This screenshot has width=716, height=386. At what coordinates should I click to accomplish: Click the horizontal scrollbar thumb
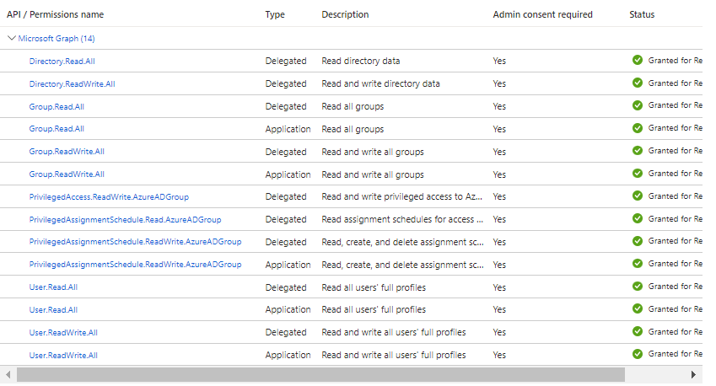click(x=320, y=374)
